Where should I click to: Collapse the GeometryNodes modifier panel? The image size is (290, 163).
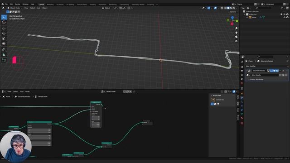246,71
